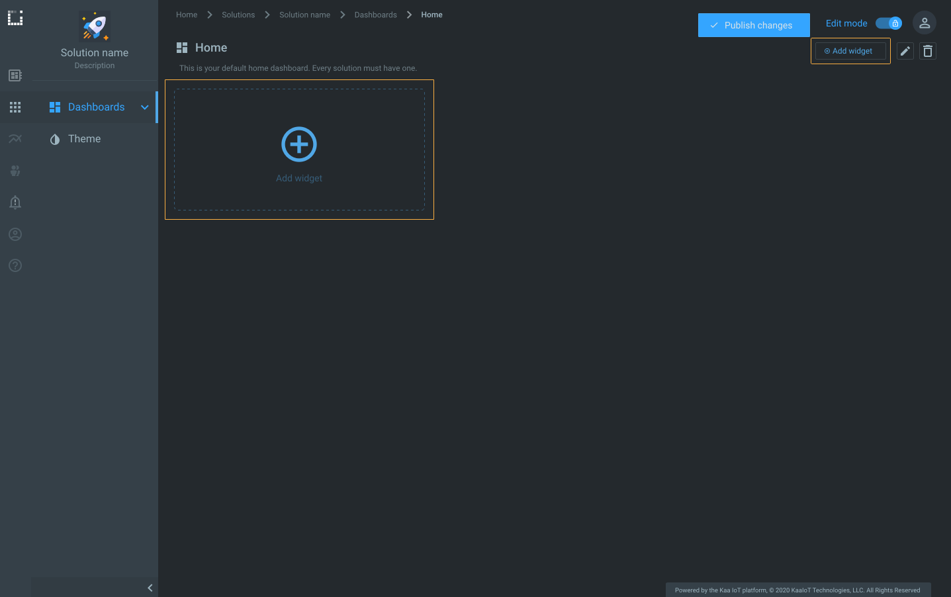Click the Publish changes button
Image resolution: width=951 pixels, height=597 pixels.
tap(754, 25)
